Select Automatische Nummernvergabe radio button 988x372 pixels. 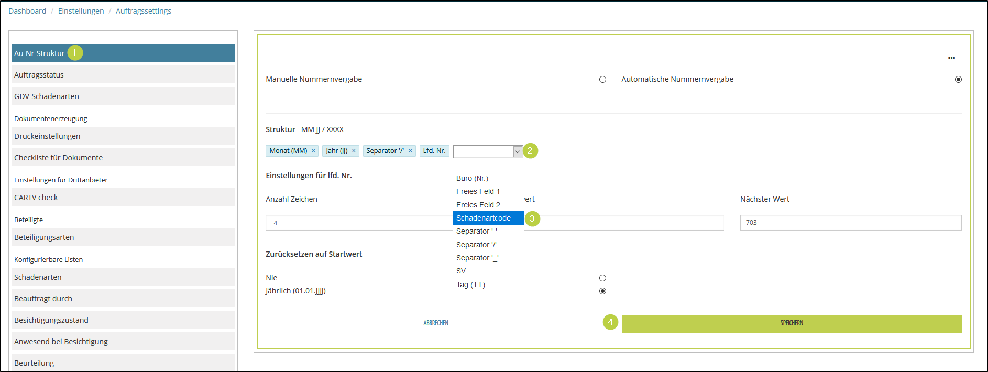point(958,80)
